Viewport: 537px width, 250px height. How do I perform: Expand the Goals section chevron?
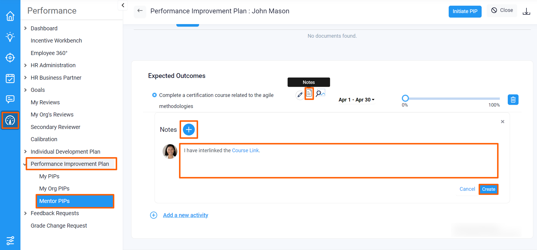click(26, 90)
